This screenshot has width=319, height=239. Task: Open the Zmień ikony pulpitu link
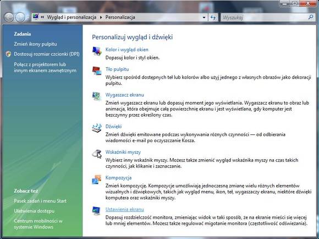[x=35, y=44]
